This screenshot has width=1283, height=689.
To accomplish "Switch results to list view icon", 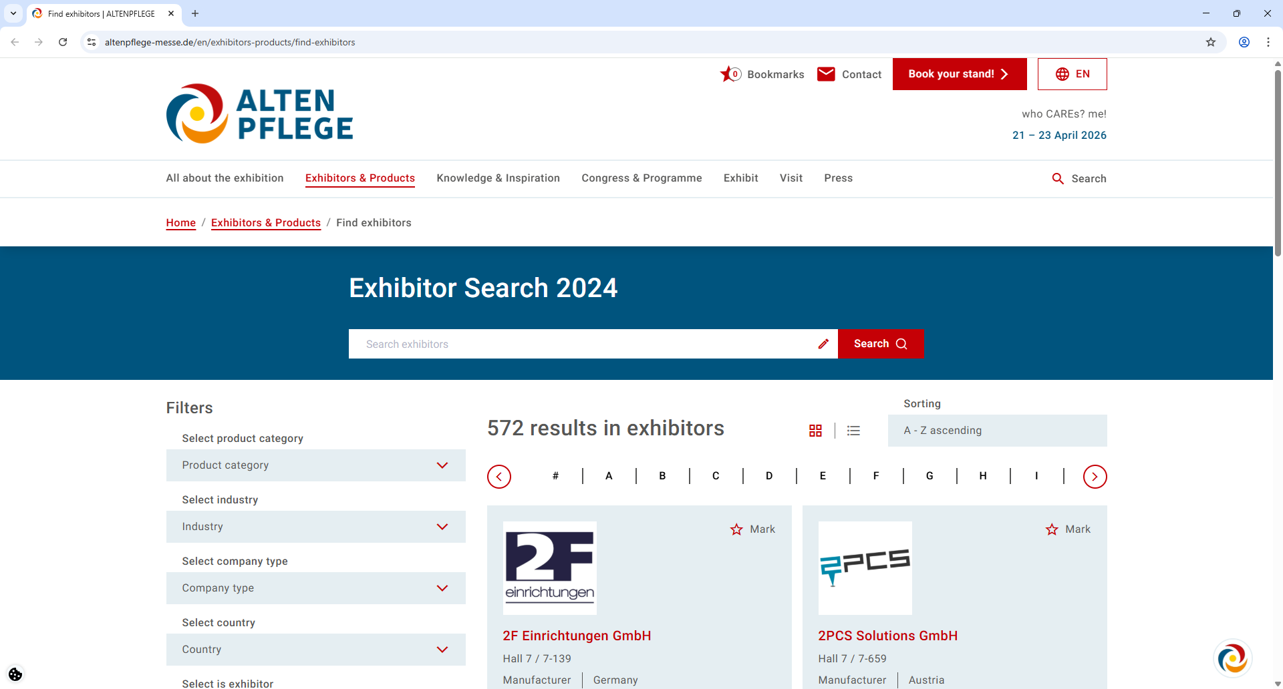I will click(x=853, y=431).
